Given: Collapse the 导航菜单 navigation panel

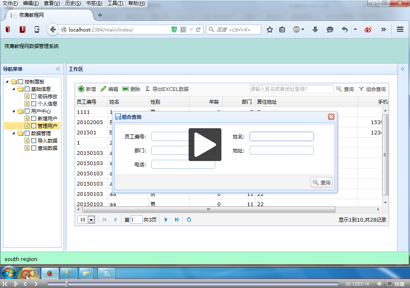Looking at the screenshot, I should tap(58, 69).
